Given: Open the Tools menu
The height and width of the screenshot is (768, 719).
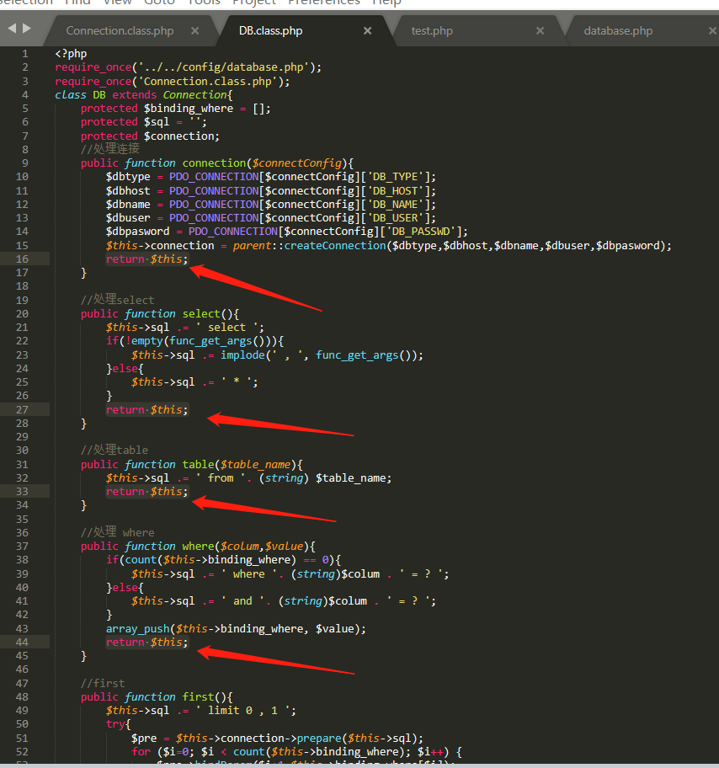Looking at the screenshot, I should coord(202,3).
